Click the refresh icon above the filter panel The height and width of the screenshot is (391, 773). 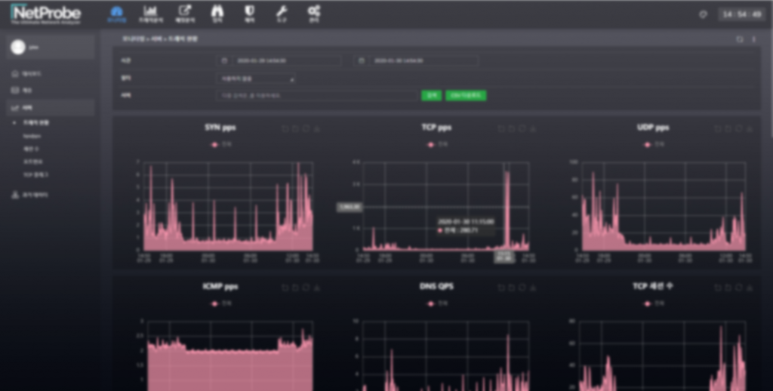[x=740, y=39]
